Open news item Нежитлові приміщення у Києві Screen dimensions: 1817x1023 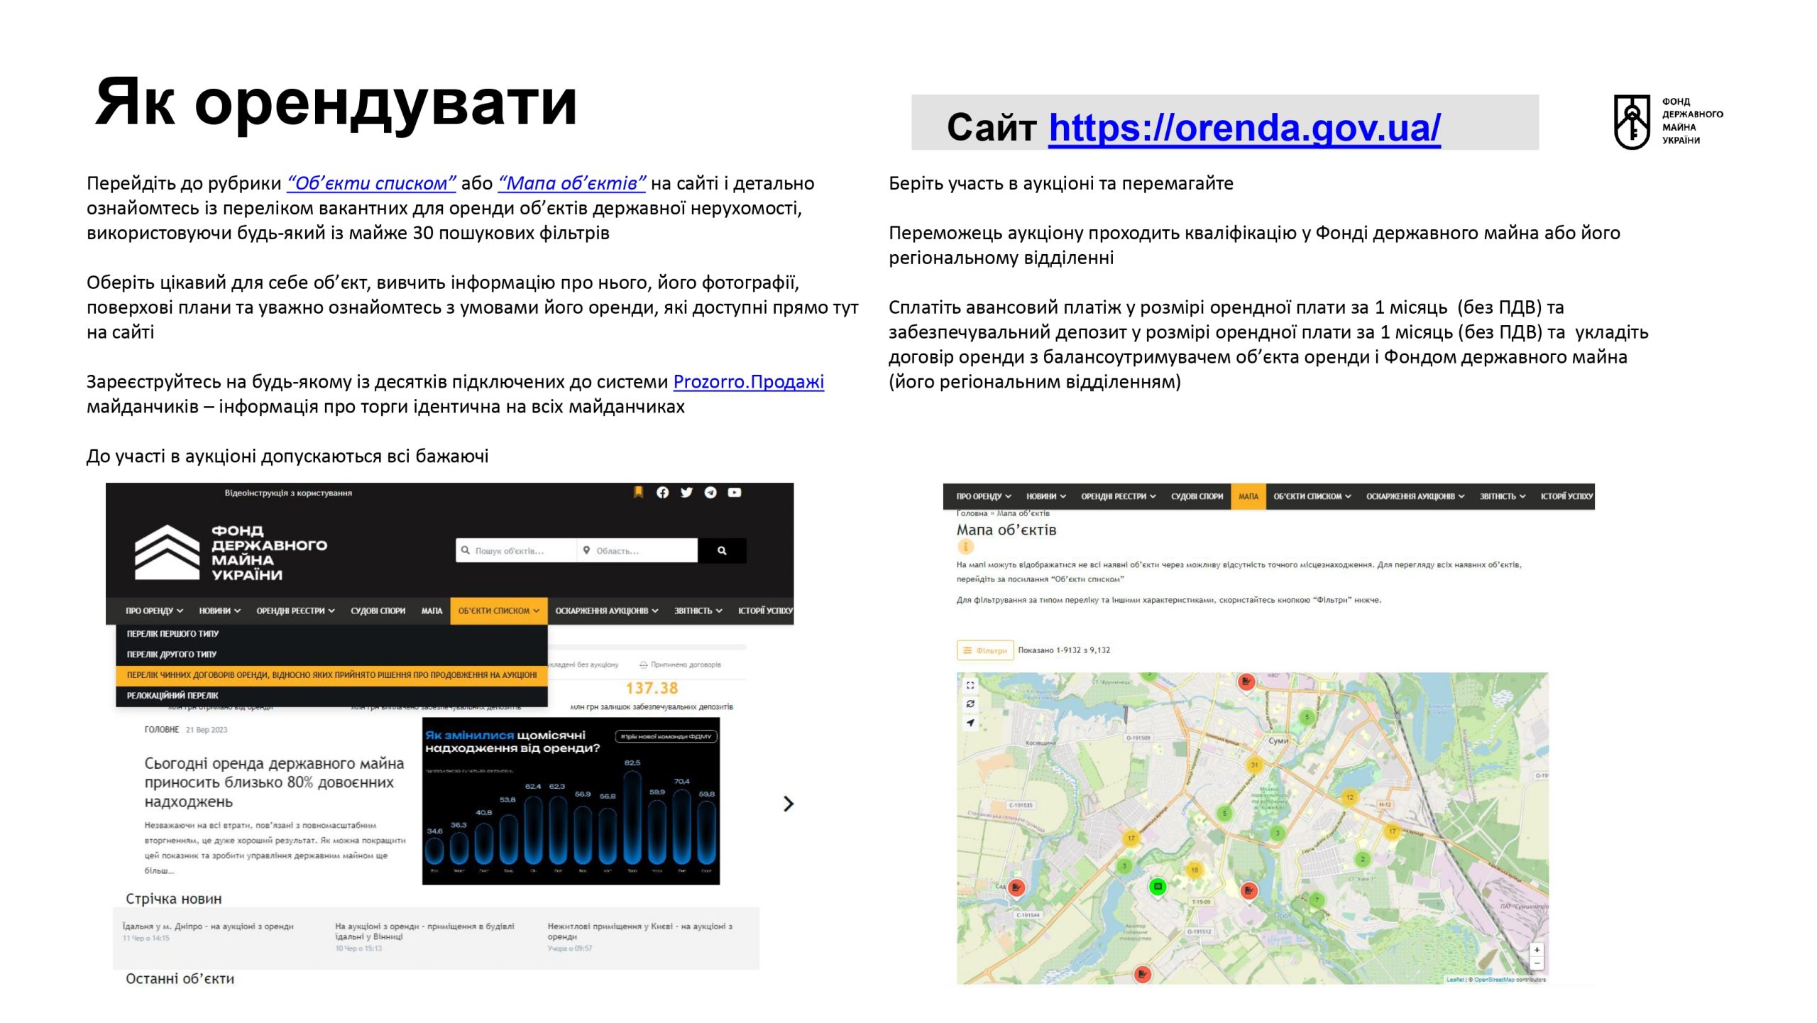tap(639, 931)
